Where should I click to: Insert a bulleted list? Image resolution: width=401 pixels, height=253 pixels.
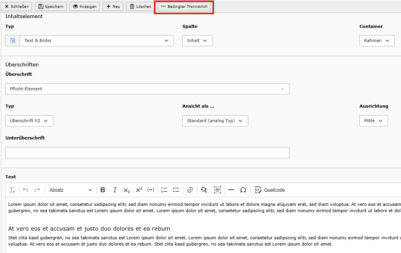click(176, 190)
